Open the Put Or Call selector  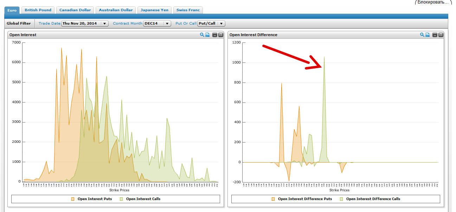click(x=211, y=24)
